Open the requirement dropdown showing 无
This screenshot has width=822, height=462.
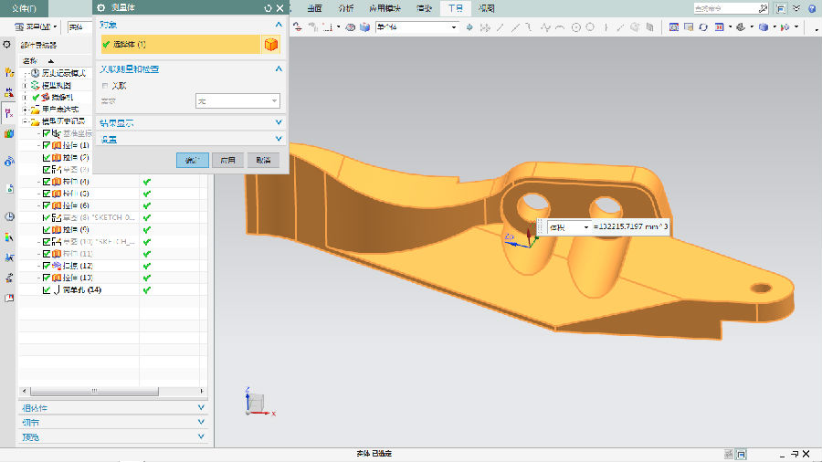tap(237, 100)
